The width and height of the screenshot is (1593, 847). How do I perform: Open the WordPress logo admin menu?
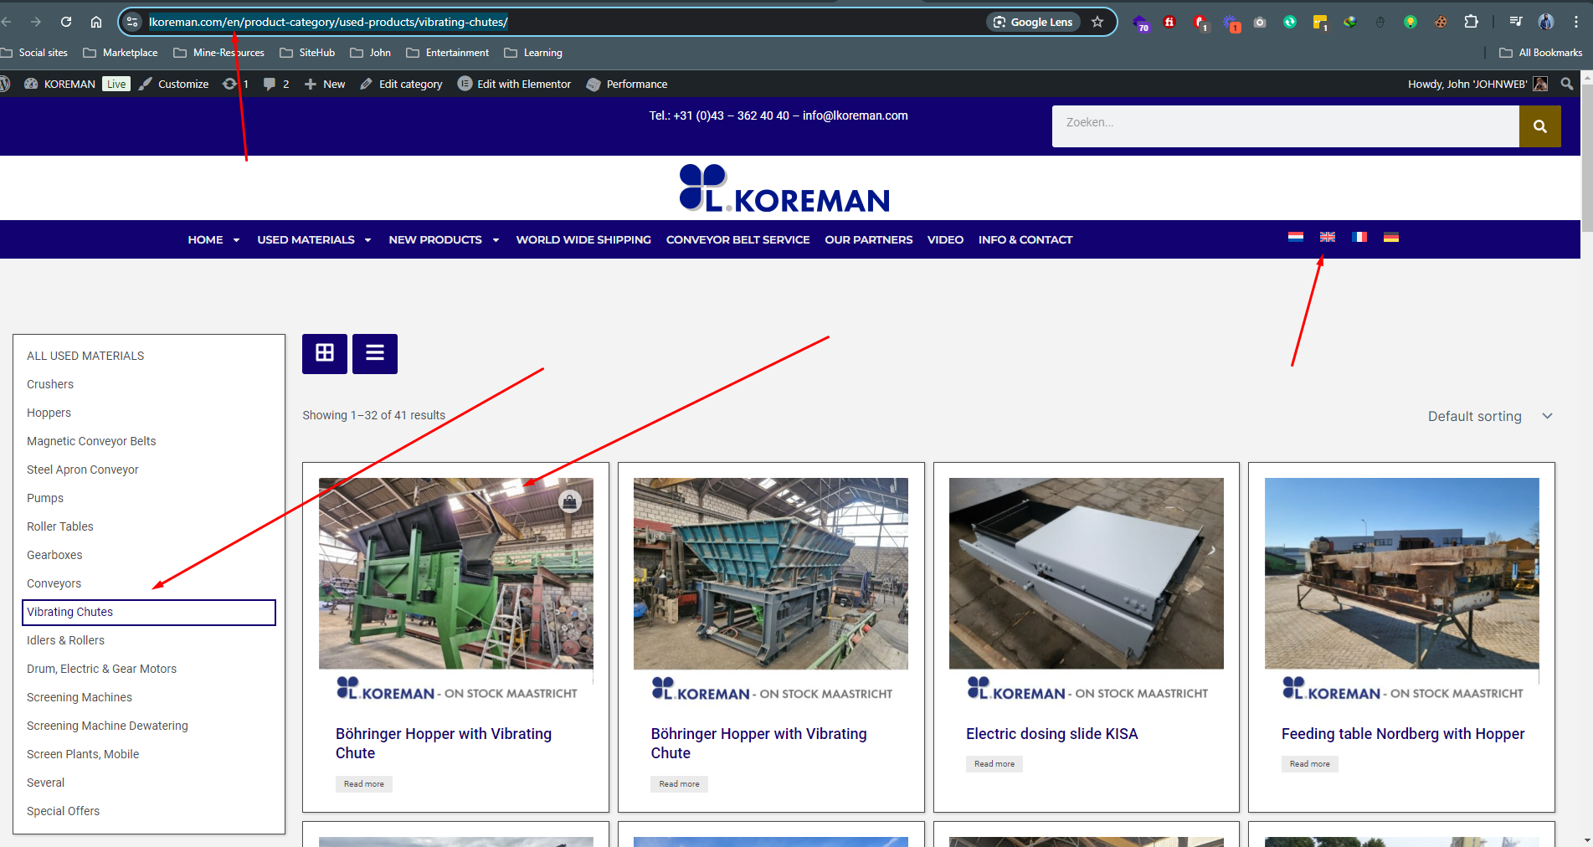click(x=4, y=84)
